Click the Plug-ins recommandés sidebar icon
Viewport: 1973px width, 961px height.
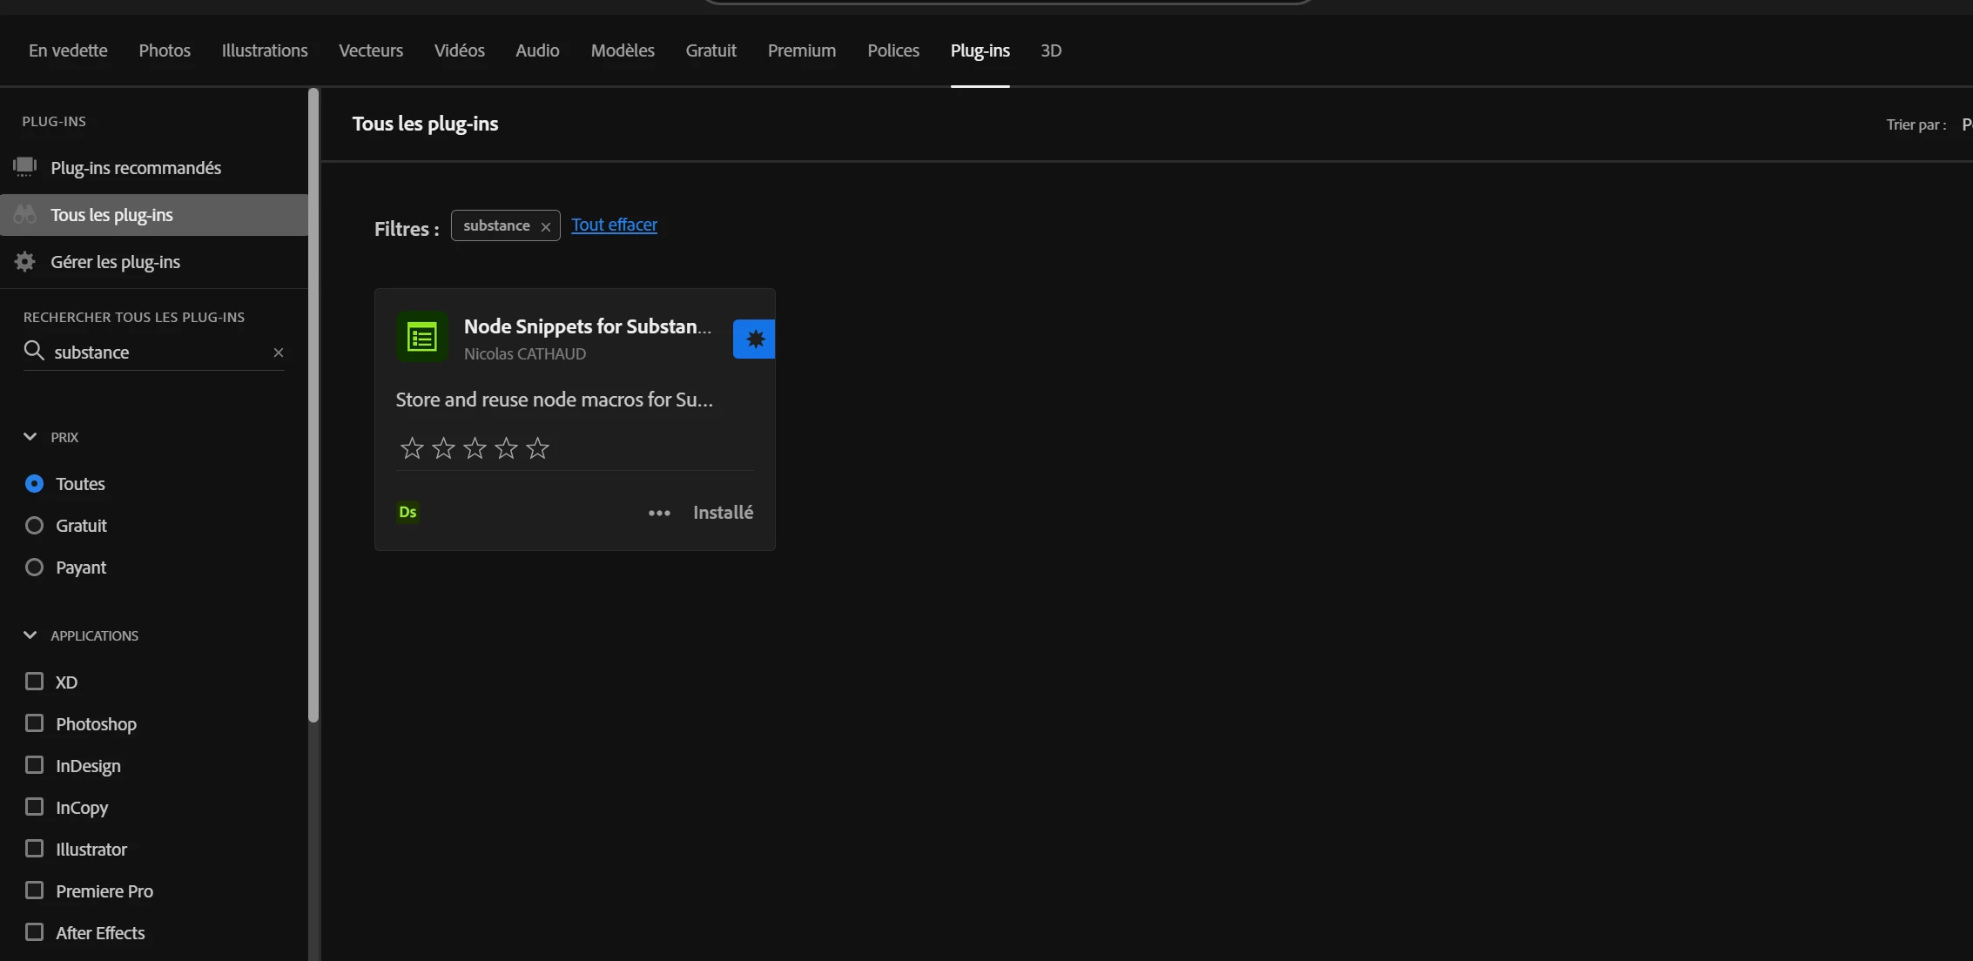[25, 167]
